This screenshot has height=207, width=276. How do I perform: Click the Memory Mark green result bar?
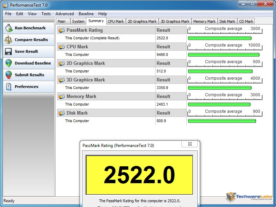tap(219, 105)
